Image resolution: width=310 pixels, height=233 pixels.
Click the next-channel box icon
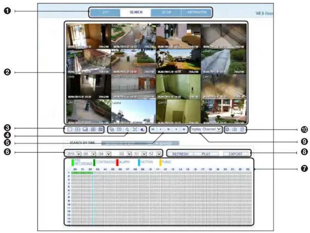click(x=120, y=129)
